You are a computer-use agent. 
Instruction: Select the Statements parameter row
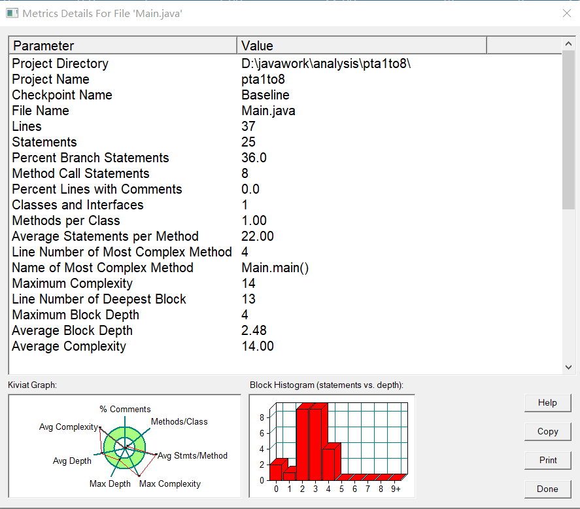(285, 142)
